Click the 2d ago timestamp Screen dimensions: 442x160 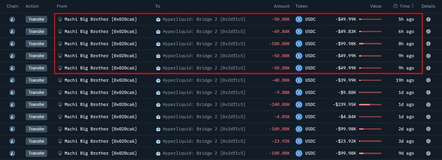point(406,129)
